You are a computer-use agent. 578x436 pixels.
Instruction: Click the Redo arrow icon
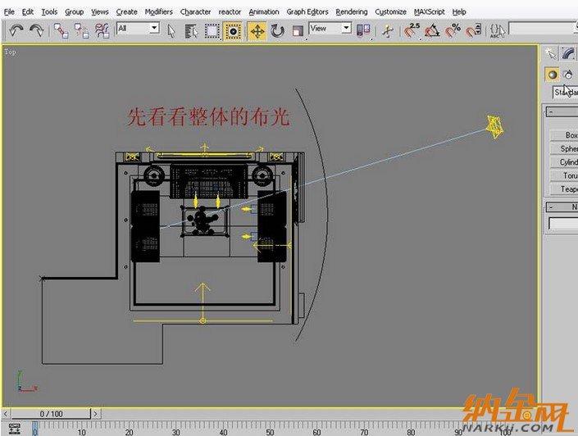pos(36,30)
